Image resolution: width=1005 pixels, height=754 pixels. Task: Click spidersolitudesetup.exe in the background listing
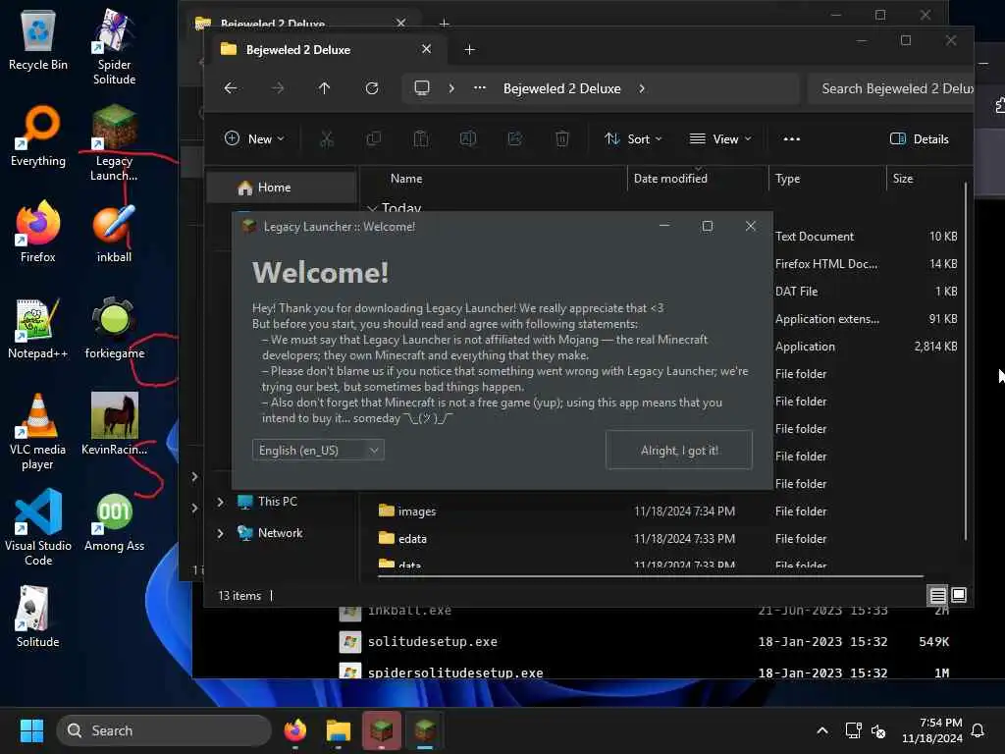tap(455, 673)
